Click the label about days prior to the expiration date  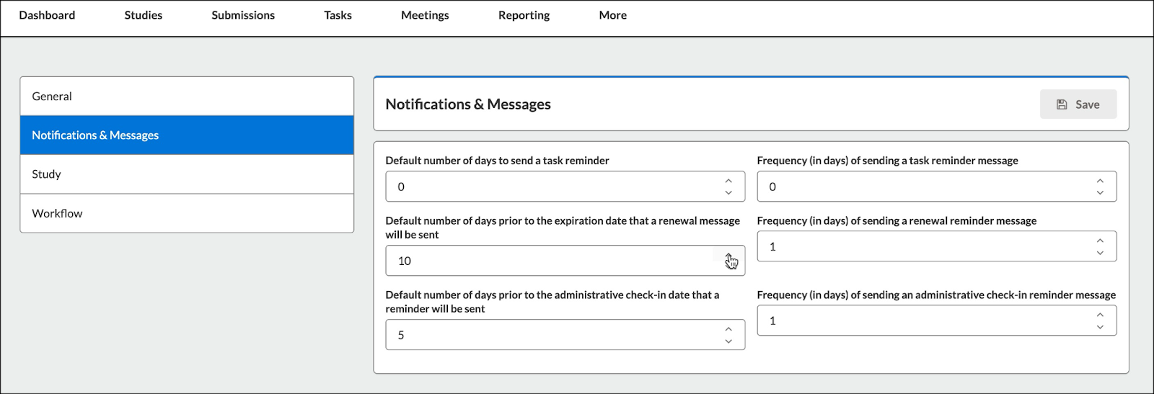pyautogui.click(x=563, y=228)
